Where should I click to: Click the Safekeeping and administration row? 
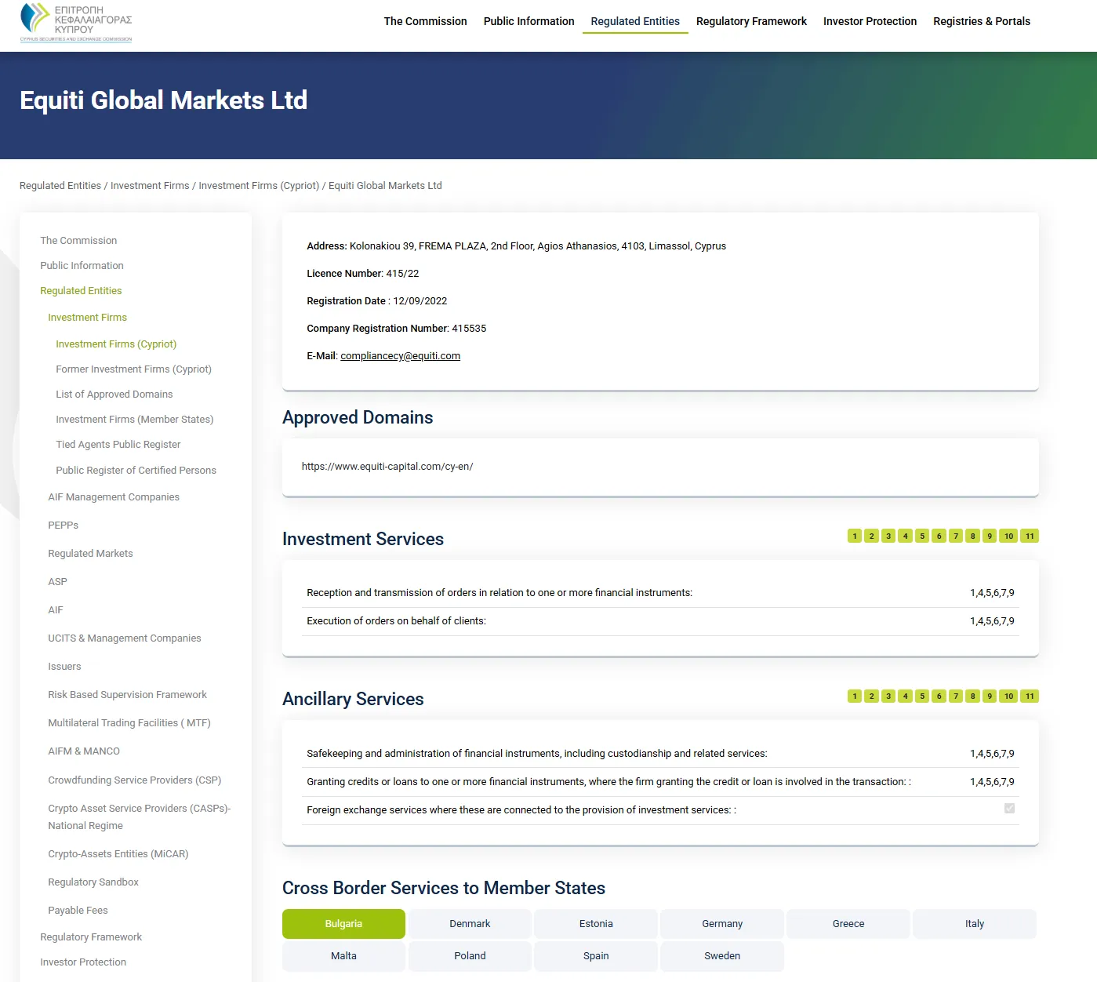coord(660,754)
